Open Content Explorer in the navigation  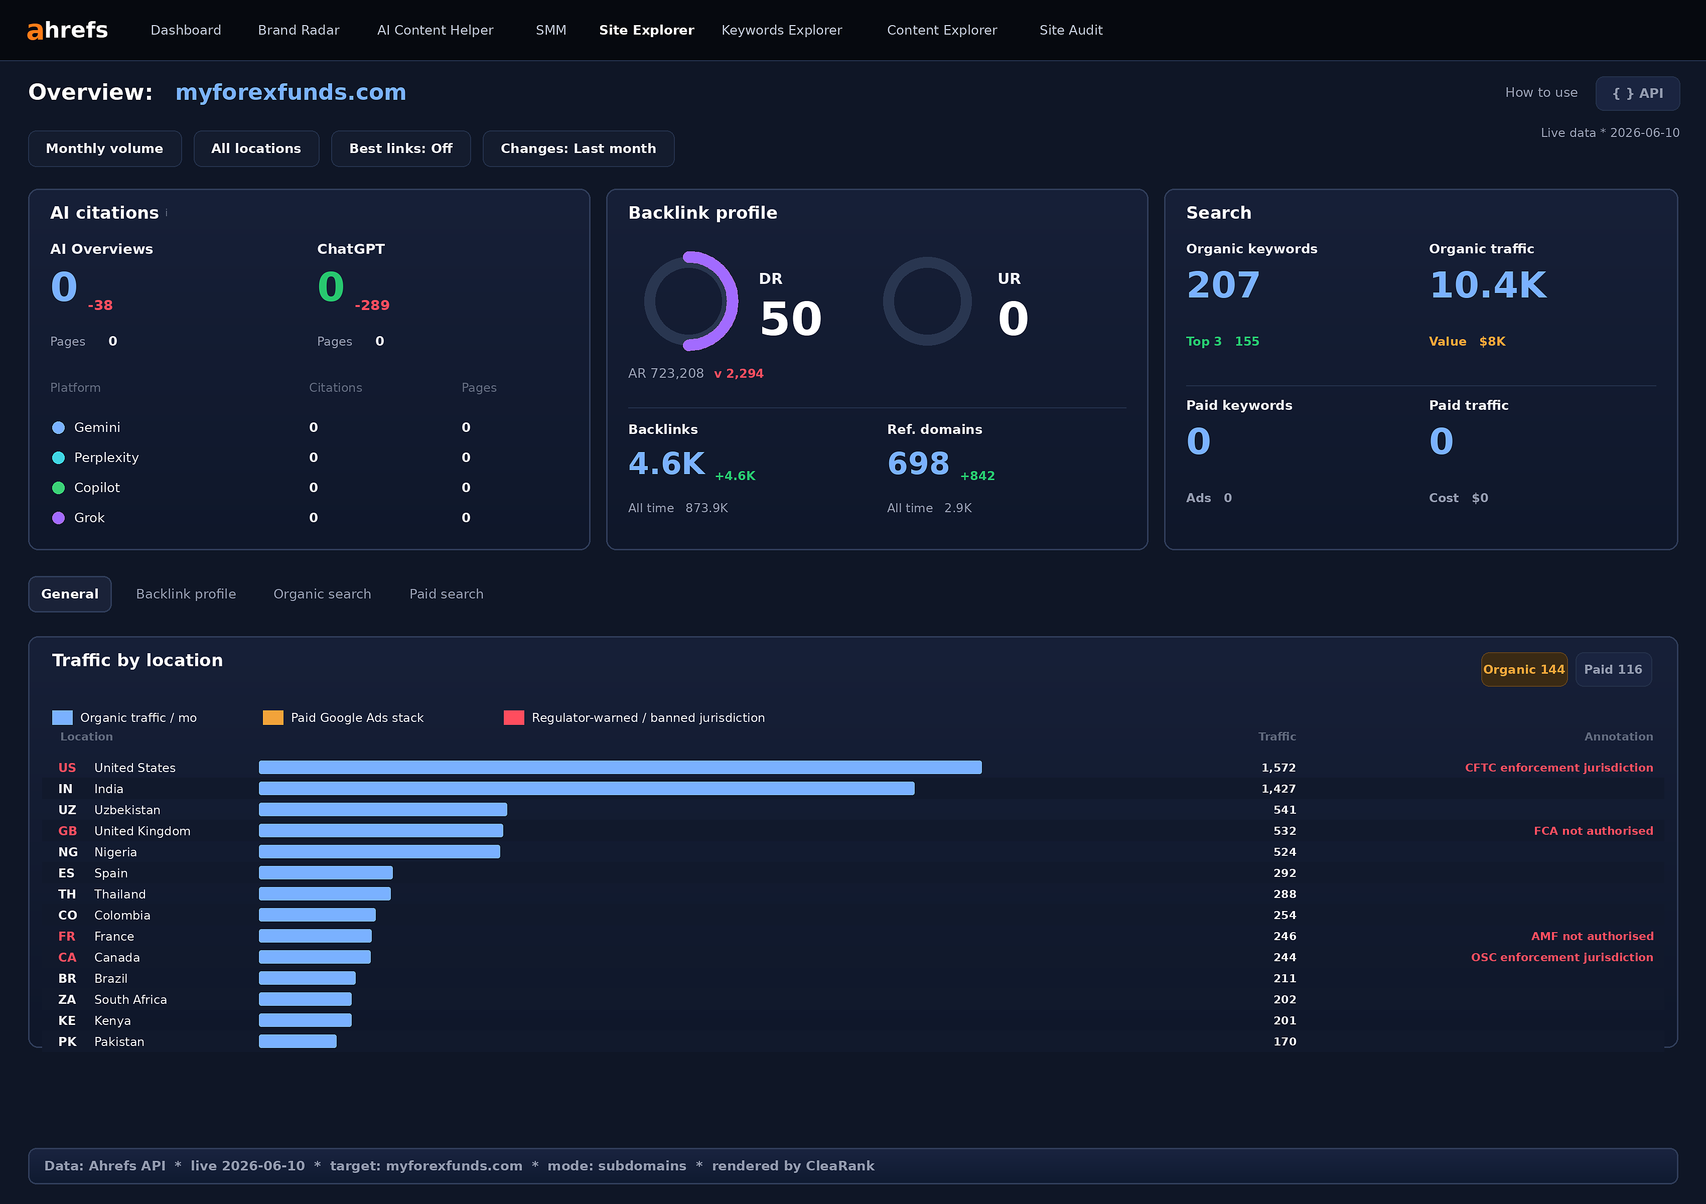click(941, 31)
